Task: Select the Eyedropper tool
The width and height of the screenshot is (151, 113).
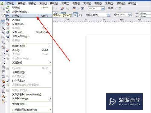Action: 3,86
